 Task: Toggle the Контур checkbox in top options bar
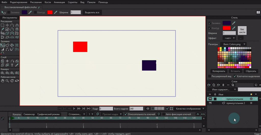35,12
